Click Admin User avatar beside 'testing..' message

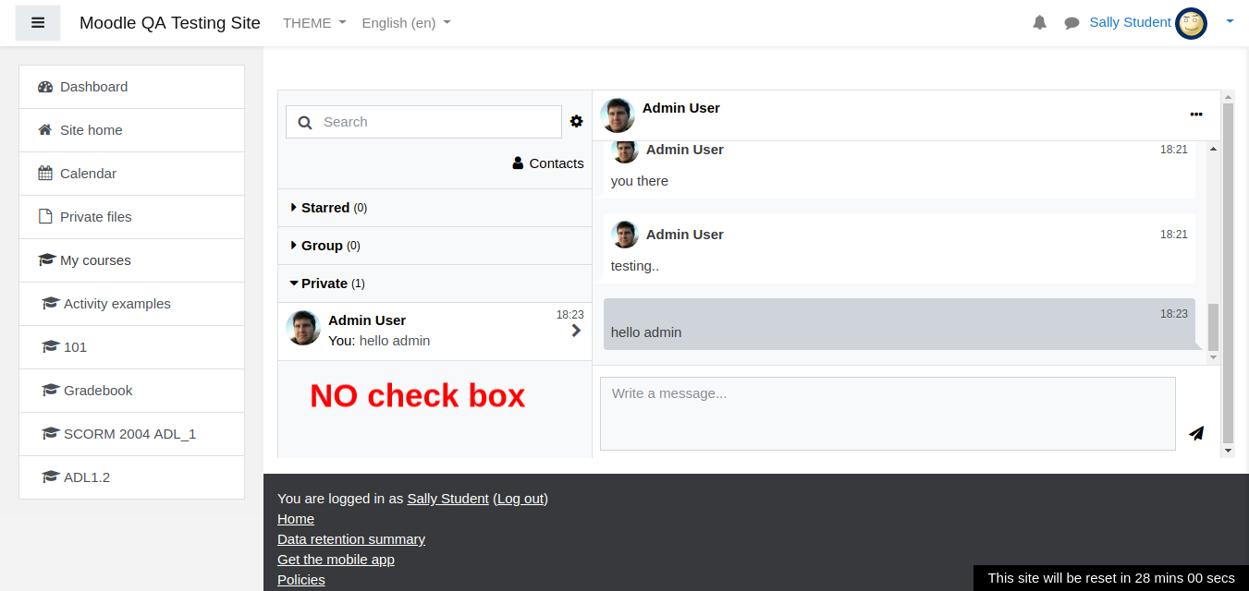[x=625, y=235]
